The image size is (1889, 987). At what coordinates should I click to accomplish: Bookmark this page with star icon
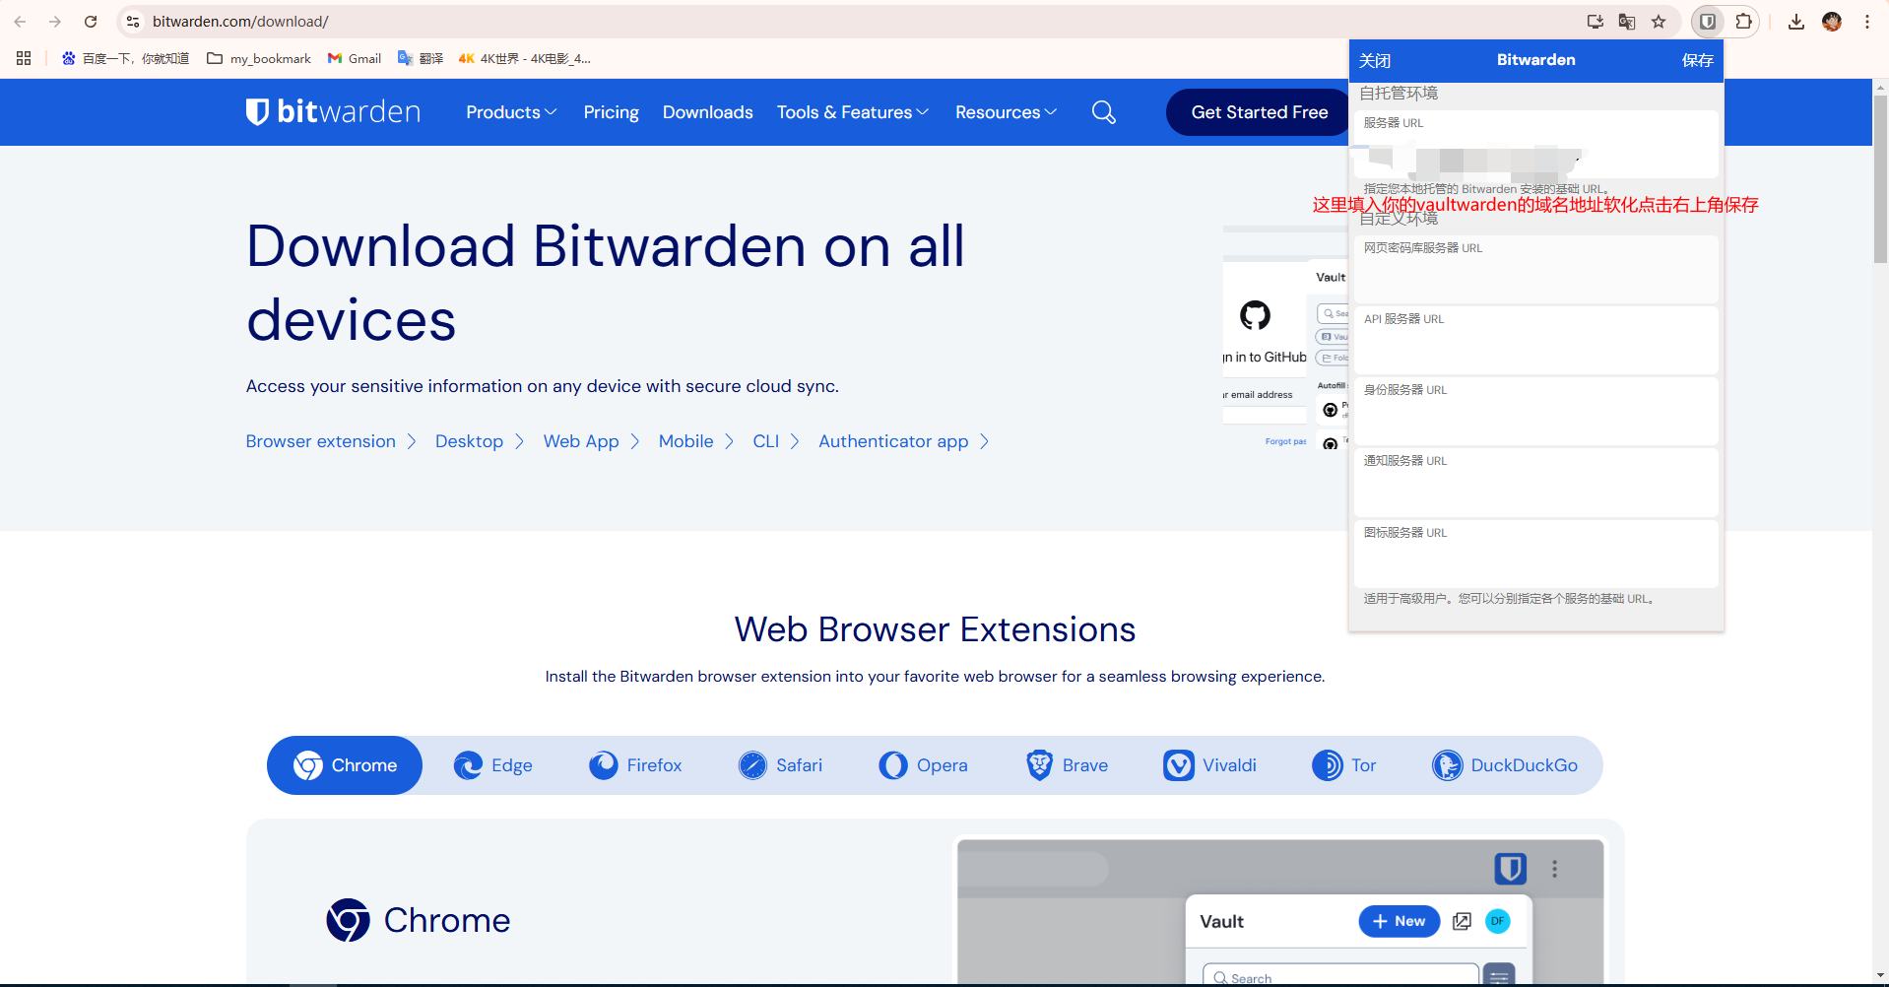pyautogui.click(x=1659, y=22)
